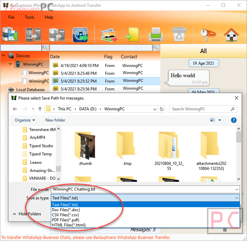Viewport: 247px width, 241px height.
Task: Collapse the WinningPC device node
Action: (x=11, y=64)
